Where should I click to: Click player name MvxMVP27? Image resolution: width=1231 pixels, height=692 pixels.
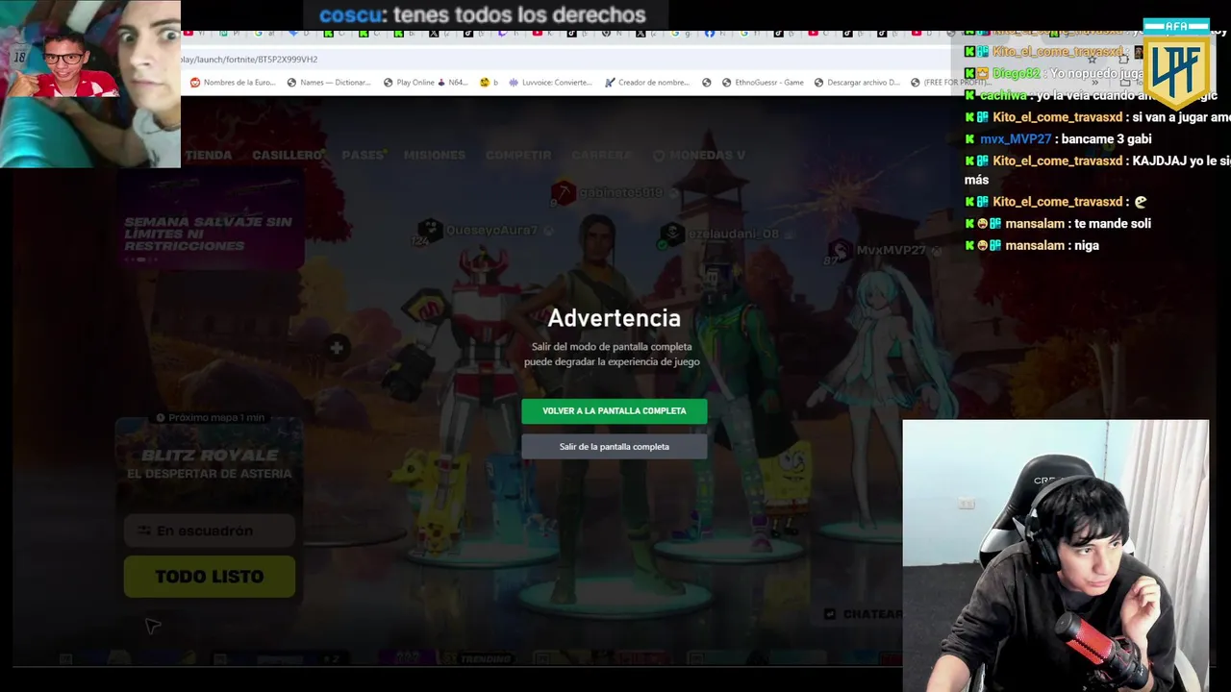(891, 250)
